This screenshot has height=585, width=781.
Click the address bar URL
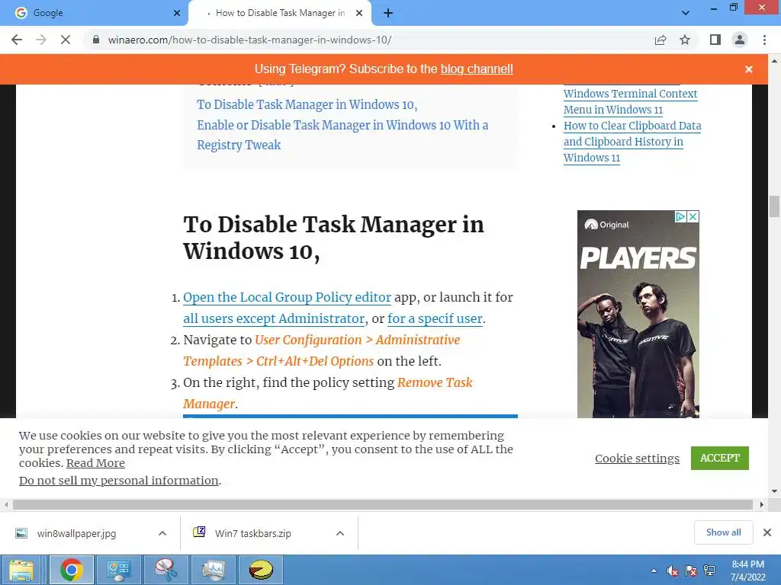pos(249,40)
